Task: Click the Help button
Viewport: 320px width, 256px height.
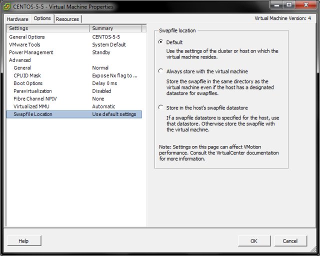Action: pos(24,241)
